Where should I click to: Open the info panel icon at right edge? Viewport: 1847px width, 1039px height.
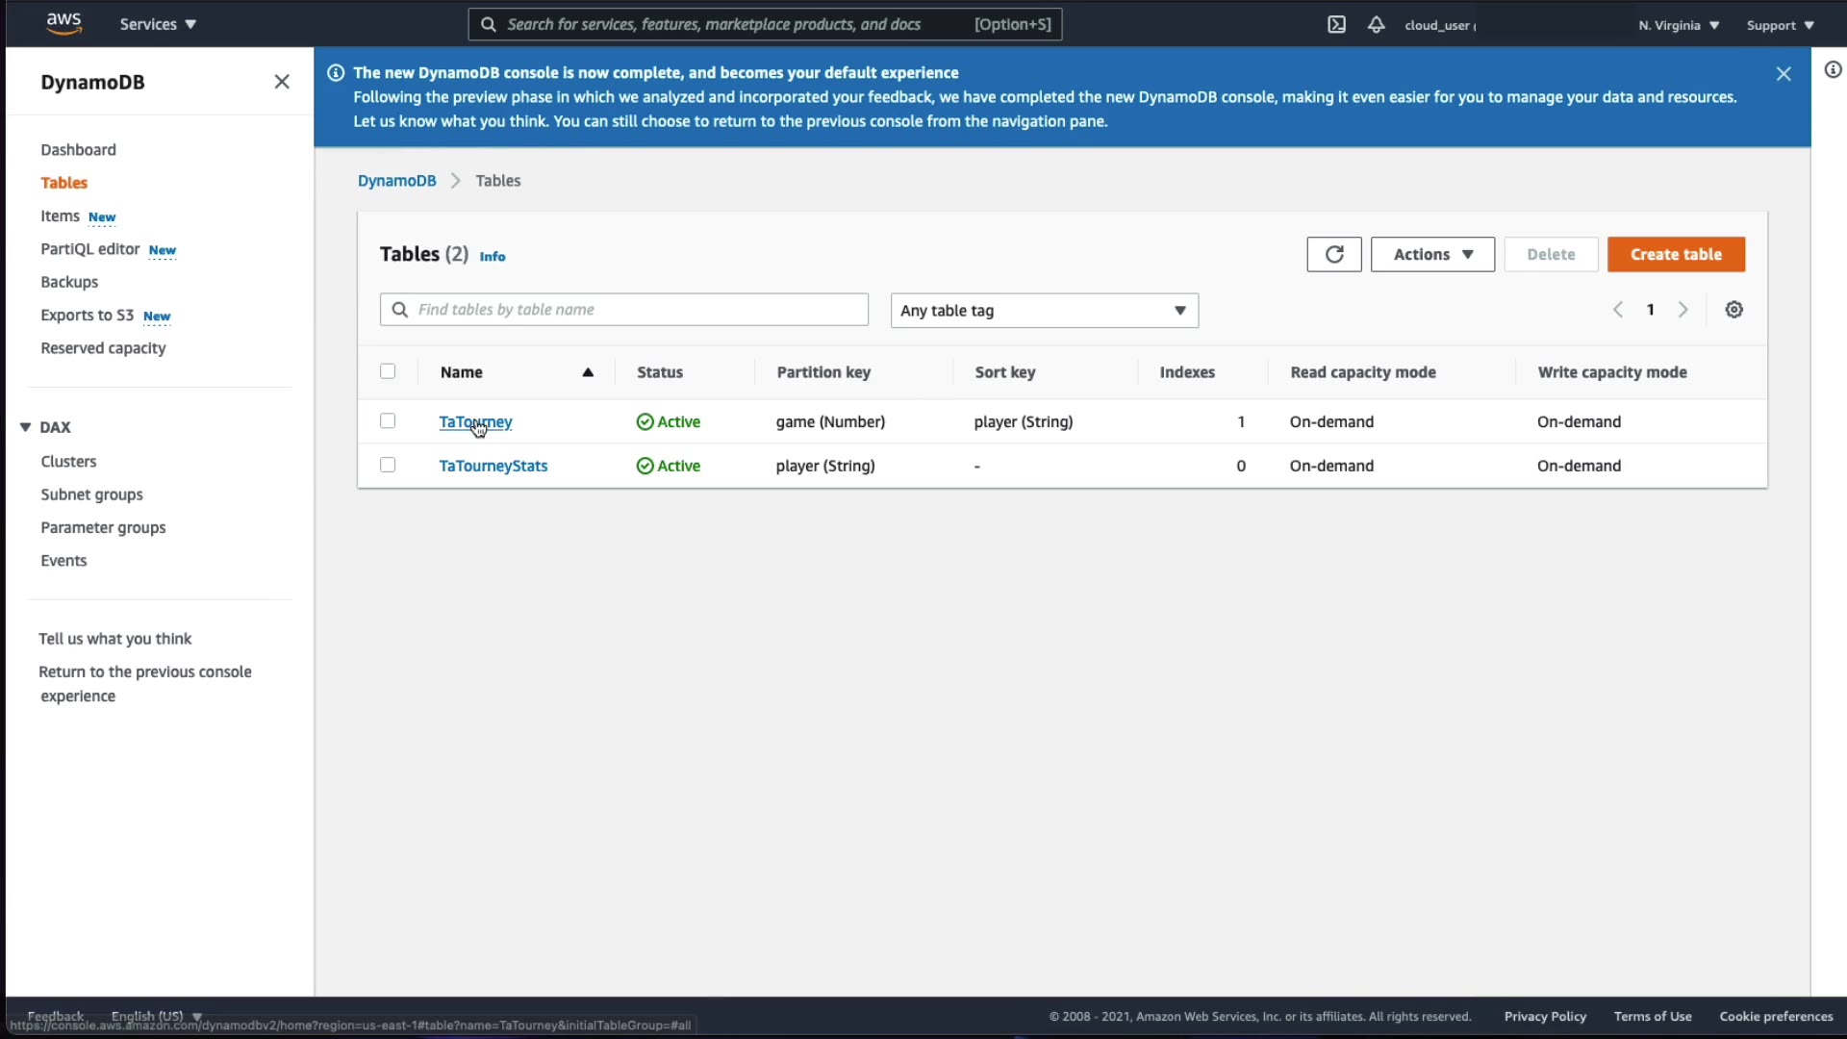click(1833, 69)
